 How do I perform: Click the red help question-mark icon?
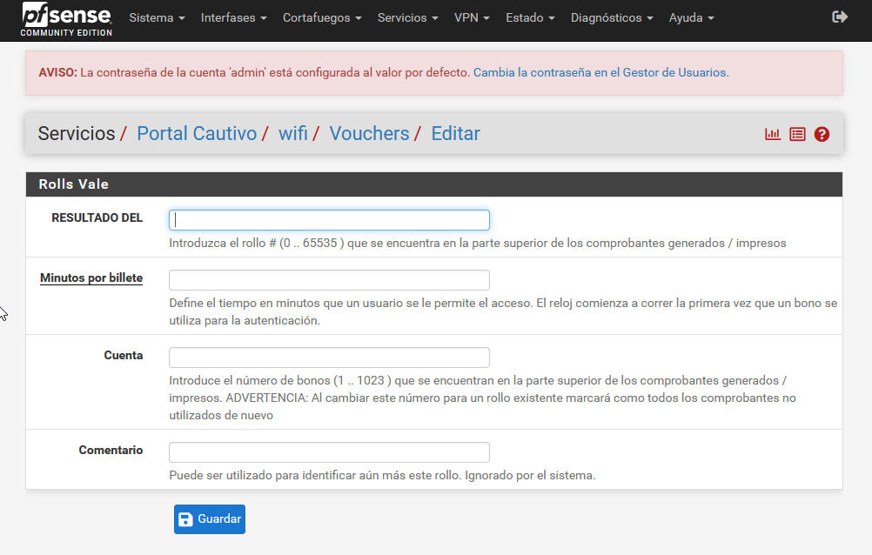point(822,134)
